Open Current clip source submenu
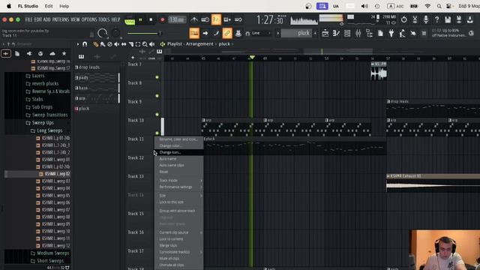Screen dimensions: 480x270 point(178,232)
